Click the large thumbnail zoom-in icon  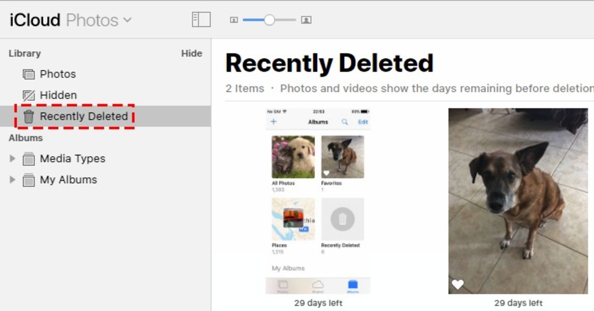point(306,20)
